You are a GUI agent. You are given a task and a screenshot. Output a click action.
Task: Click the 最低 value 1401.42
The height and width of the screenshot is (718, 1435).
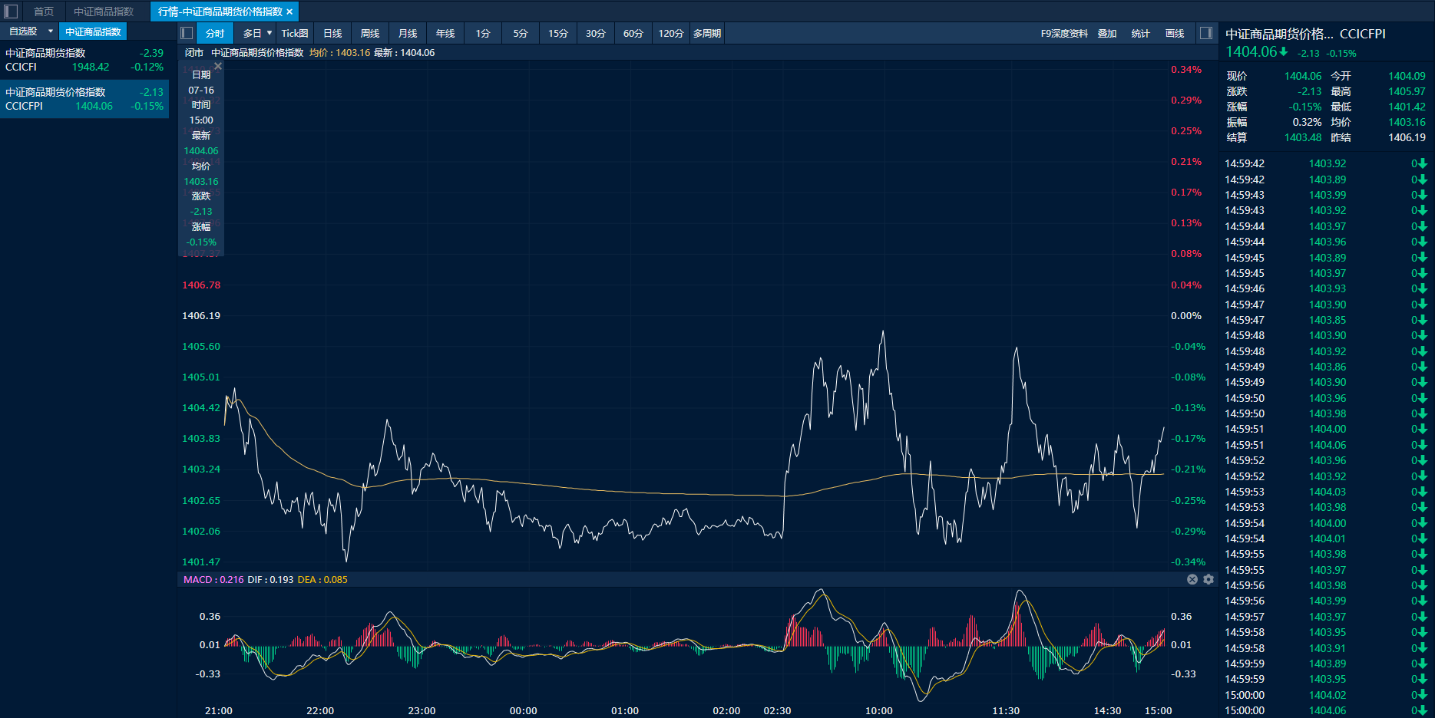click(x=1407, y=107)
